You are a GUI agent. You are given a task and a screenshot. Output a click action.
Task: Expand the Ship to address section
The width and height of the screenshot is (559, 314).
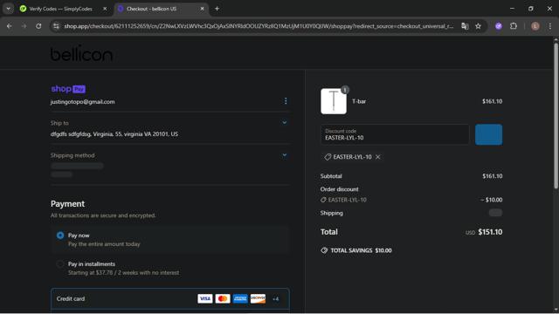click(x=284, y=122)
